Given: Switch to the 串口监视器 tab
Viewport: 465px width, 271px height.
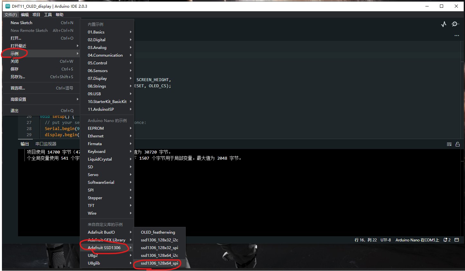Looking at the screenshot, I should pos(46,144).
